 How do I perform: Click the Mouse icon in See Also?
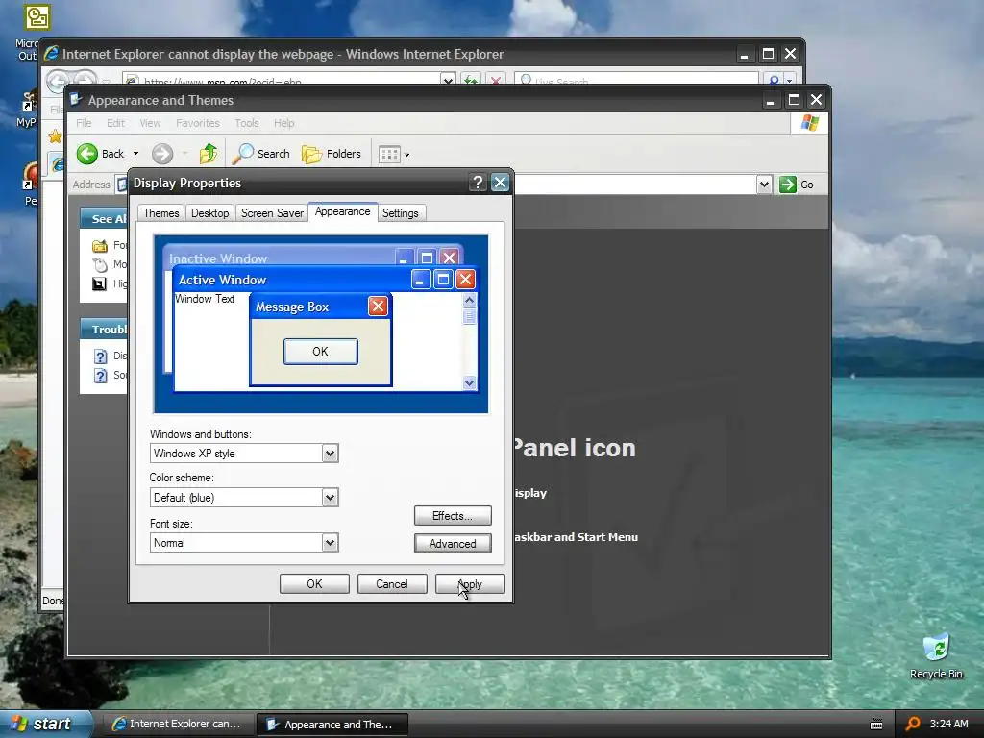point(100,265)
